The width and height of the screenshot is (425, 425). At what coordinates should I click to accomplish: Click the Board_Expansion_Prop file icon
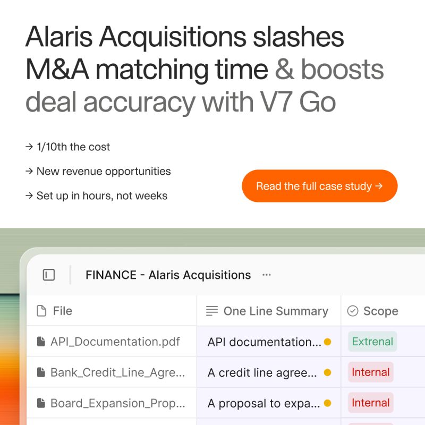[41, 403]
